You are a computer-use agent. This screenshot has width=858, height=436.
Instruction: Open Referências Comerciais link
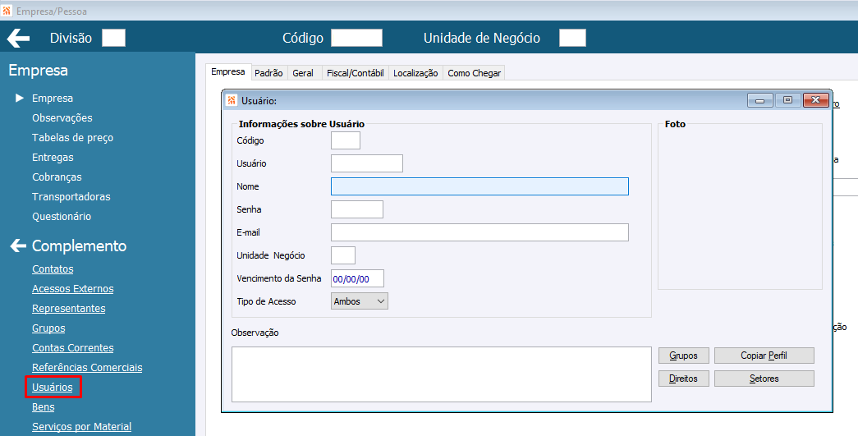pos(87,368)
